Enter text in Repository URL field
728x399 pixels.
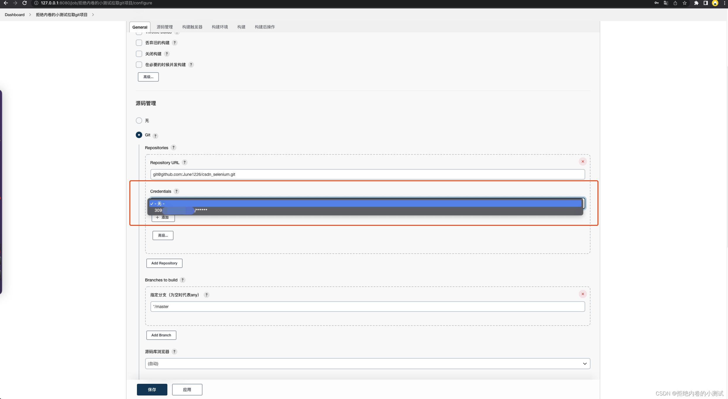[x=368, y=174]
